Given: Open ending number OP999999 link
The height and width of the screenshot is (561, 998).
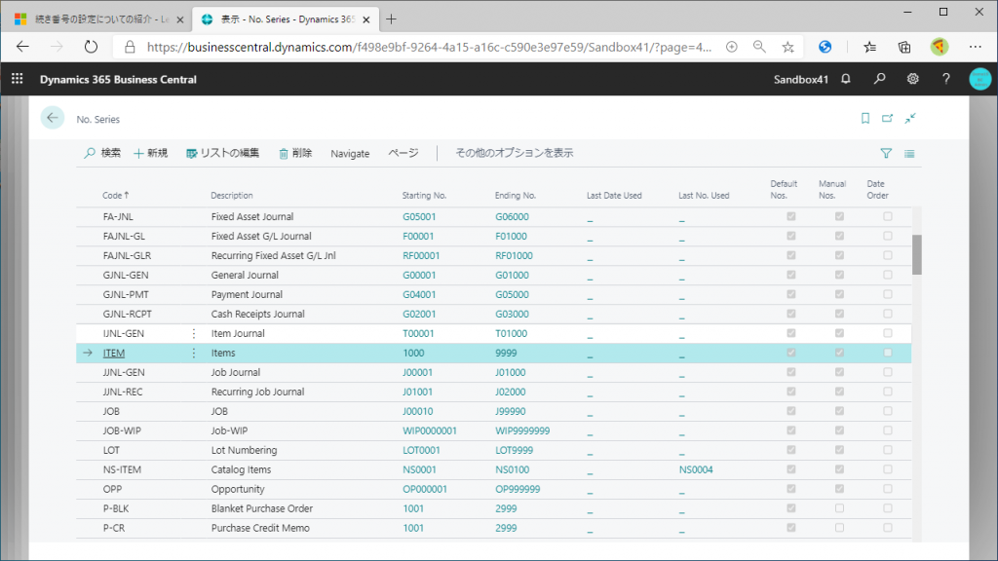Looking at the screenshot, I should click(518, 489).
